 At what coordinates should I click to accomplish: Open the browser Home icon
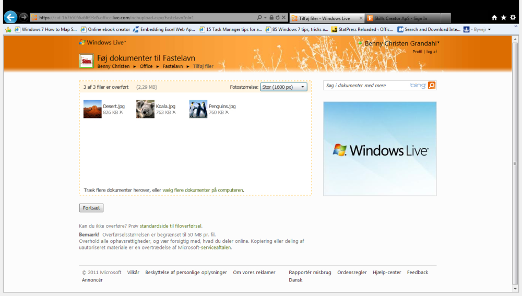coord(494,18)
